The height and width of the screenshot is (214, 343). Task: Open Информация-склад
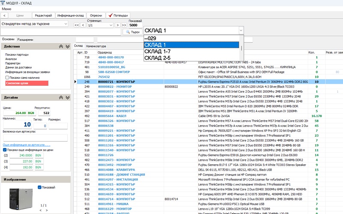point(70,15)
